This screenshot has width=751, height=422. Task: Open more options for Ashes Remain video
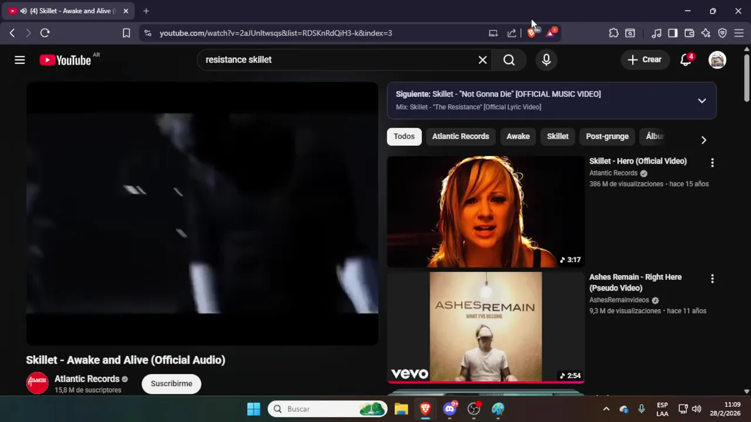click(712, 279)
